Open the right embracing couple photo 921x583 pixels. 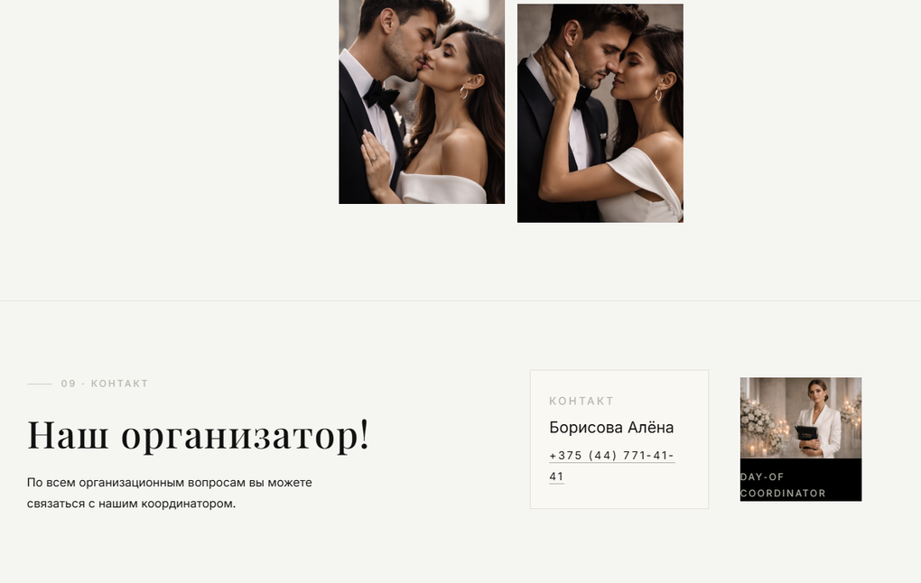pyautogui.click(x=600, y=114)
